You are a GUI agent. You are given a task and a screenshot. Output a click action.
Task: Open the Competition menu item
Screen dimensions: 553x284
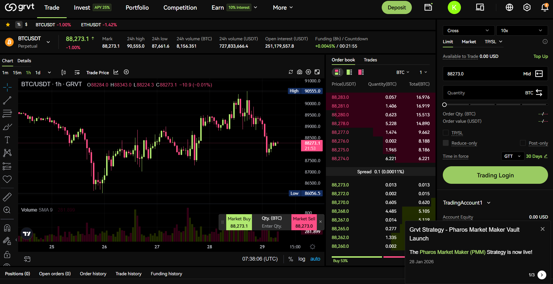180,8
